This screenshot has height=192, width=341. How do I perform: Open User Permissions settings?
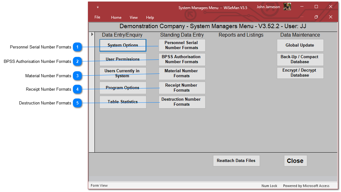(x=123, y=59)
